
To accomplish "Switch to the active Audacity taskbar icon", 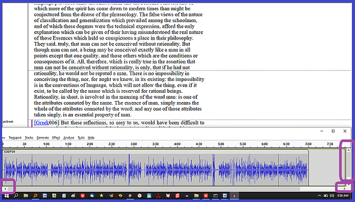I will point(234,195).
